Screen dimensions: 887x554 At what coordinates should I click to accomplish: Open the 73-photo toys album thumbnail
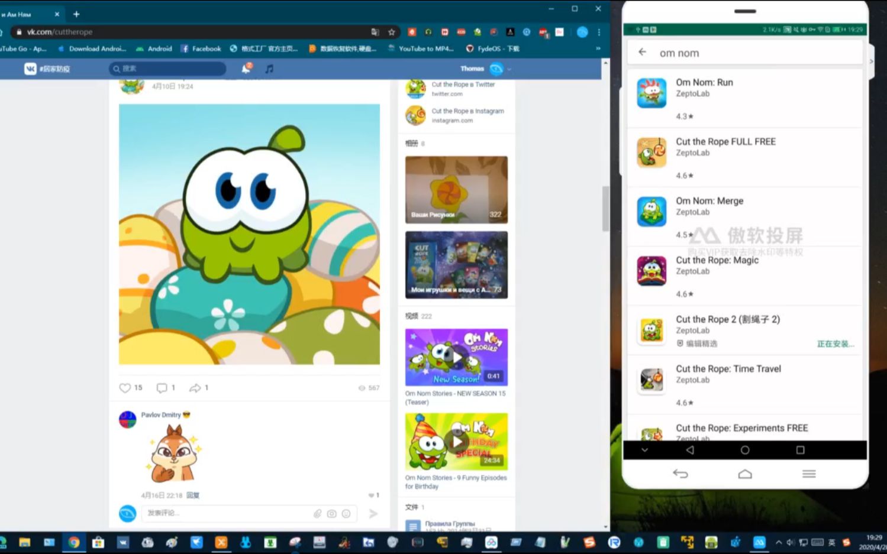[x=456, y=264]
